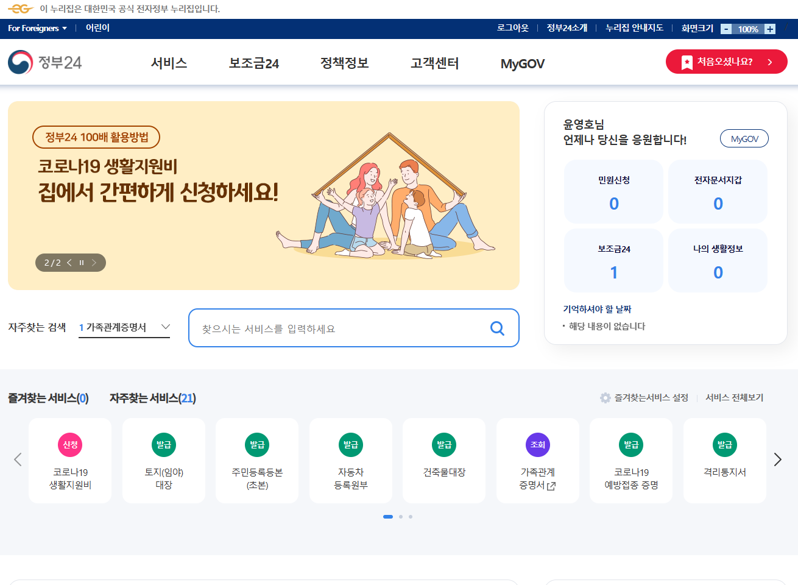This screenshot has height=585, width=798.
Task: Click the 코로나19 생활지원비 banner image
Action: [x=264, y=196]
